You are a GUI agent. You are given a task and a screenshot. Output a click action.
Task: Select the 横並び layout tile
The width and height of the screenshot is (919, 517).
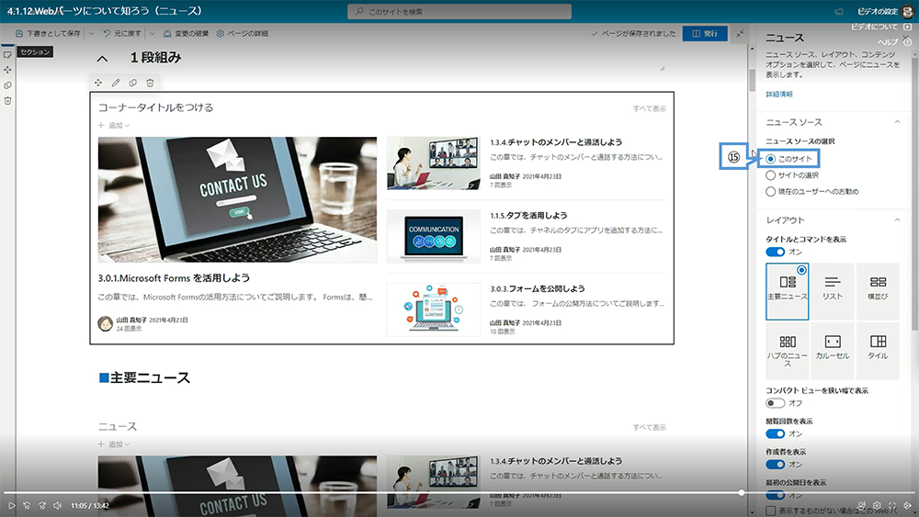(878, 291)
